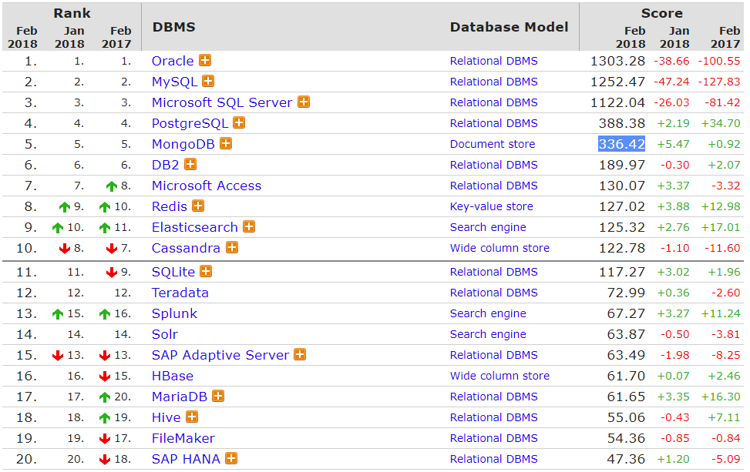Select SAP HANA's score 47.36
The image size is (750, 472).
tap(626, 459)
